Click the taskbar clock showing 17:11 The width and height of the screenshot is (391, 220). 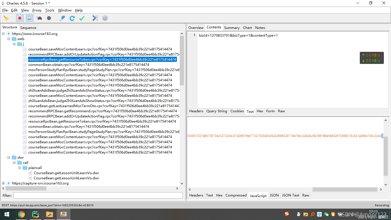click(x=373, y=212)
